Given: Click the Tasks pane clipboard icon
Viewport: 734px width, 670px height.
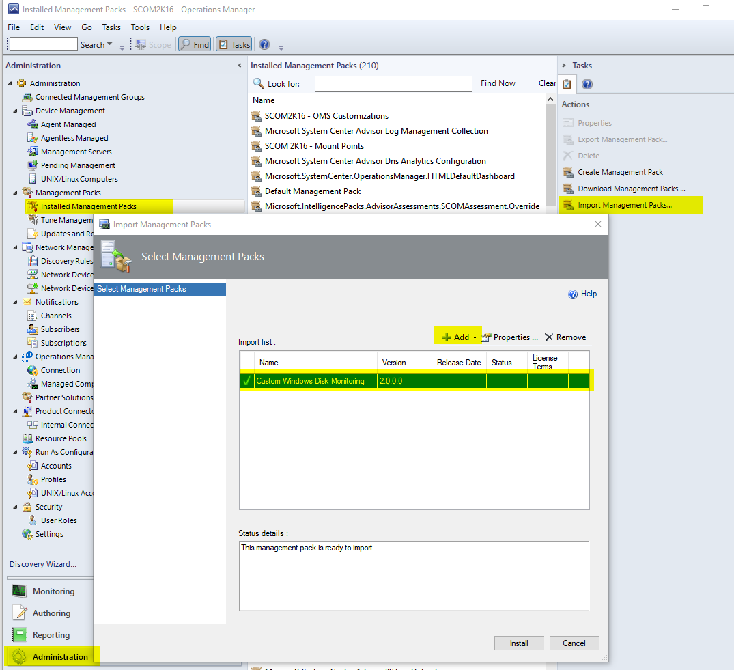Looking at the screenshot, I should (567, 84).
